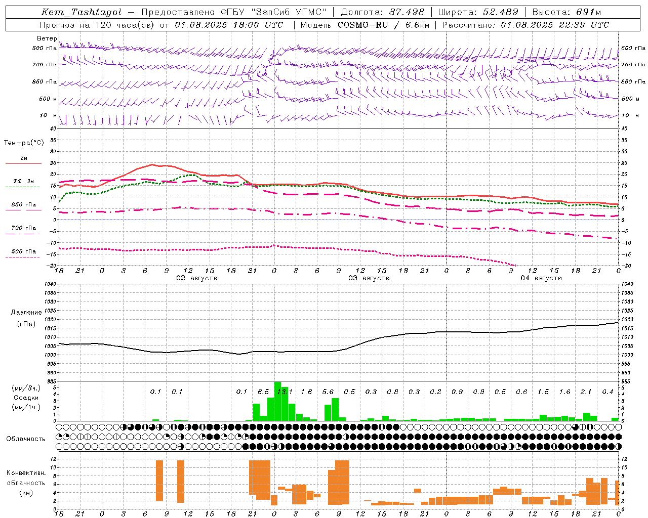Click the (мм/1ч.) unit label

coord(26,407)
